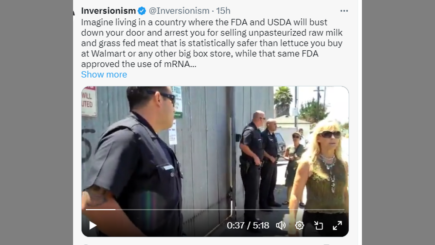Mute the video with the speaker icon
The height and width of the screenshot is (245, 435).
pyautogui.click(x=281, y=225)
